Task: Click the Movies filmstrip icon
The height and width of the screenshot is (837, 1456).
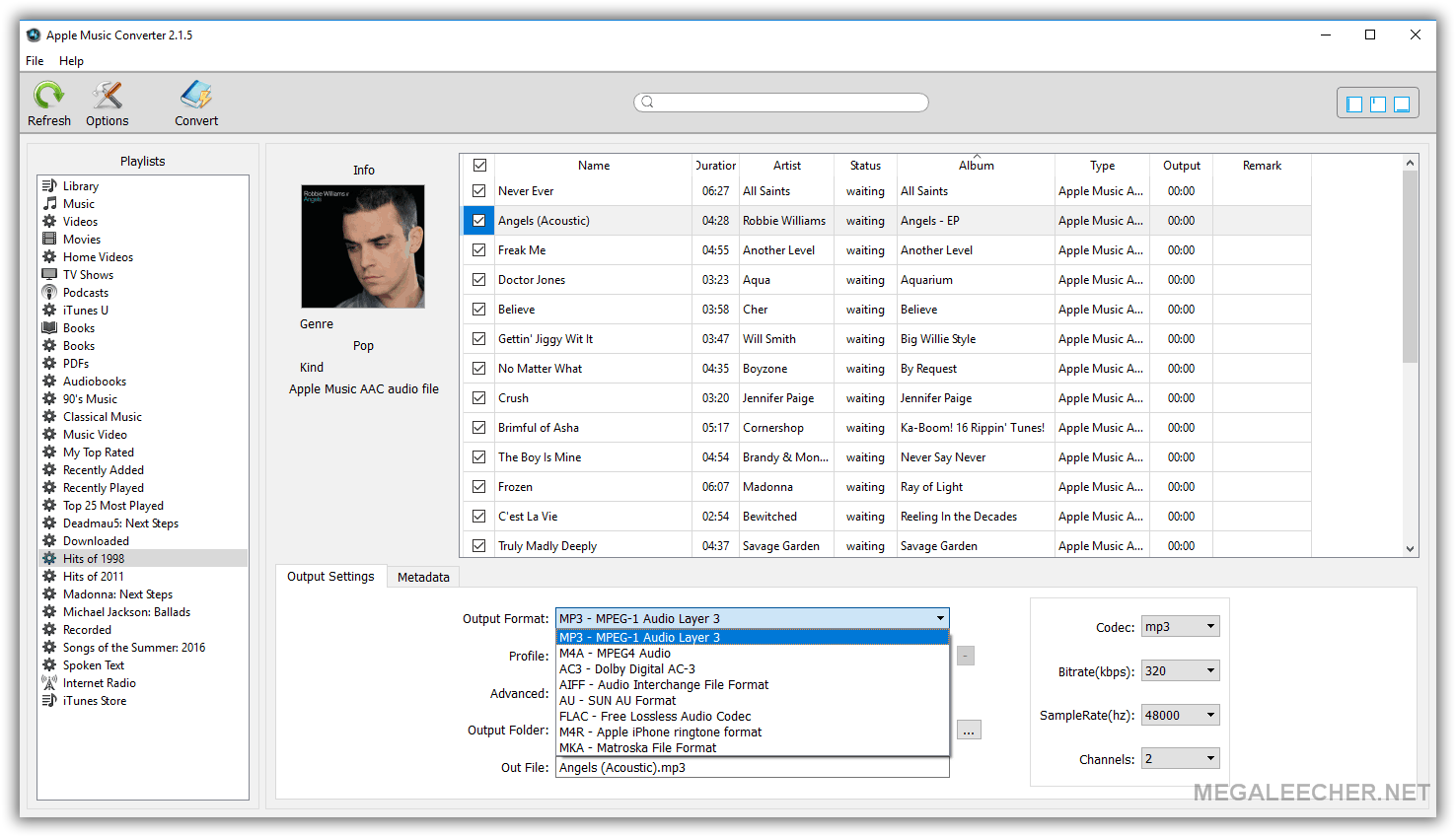Action: (x=49, y=239)
